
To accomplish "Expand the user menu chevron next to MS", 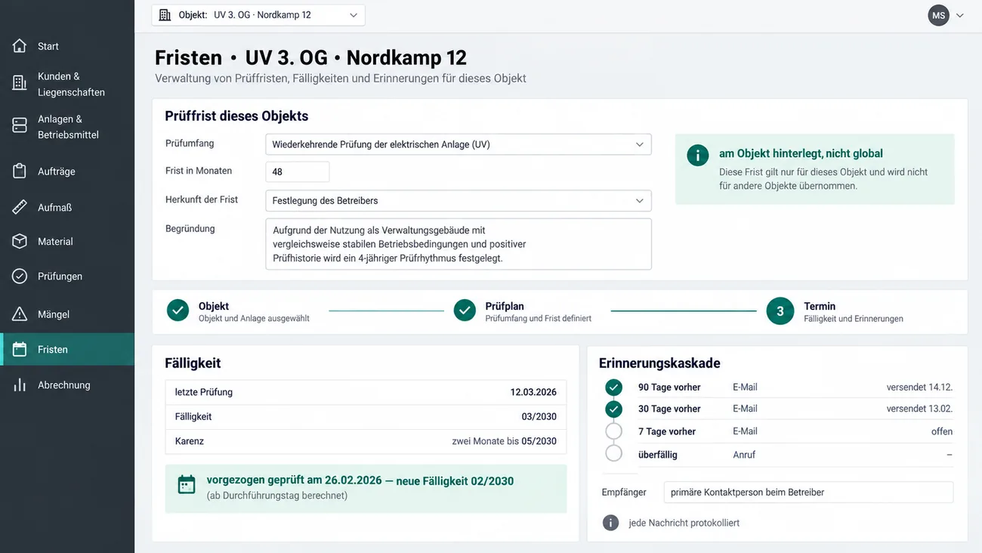I will point(960,15).
